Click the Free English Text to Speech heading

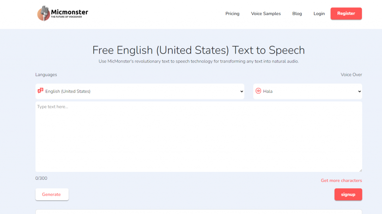tap(198, 50)
